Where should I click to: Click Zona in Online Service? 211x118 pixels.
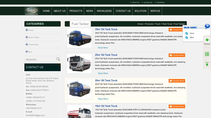click(x=192, y=33)
